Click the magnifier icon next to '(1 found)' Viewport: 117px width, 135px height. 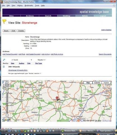click(4, 60)
